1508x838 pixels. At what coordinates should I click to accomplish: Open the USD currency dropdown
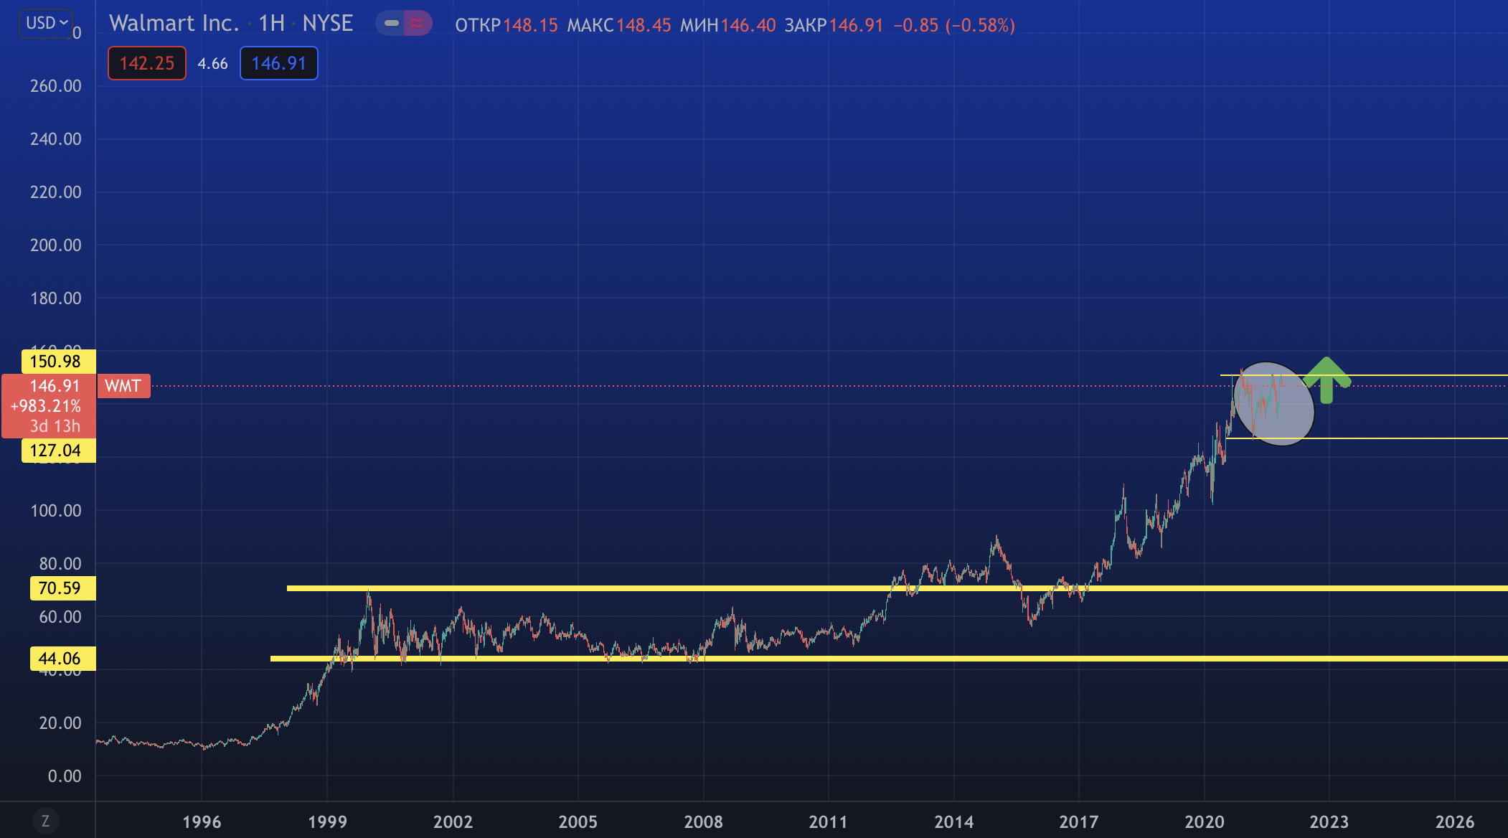point(46,23)
